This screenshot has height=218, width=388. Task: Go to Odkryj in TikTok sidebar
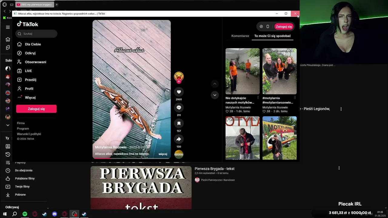26,53
